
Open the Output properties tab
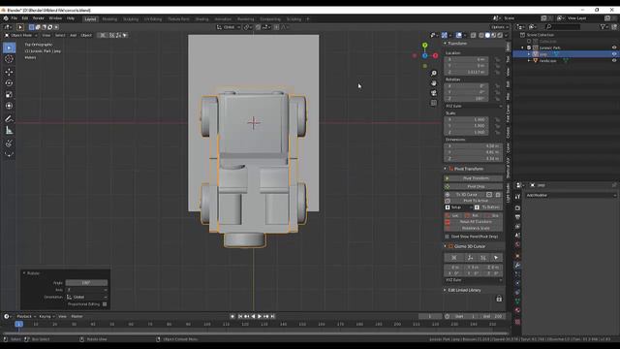tap(517, 217)
